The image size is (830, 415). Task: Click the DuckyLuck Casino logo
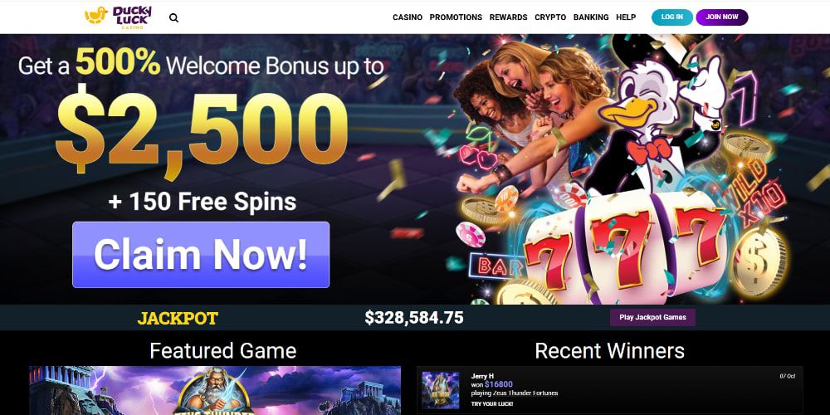(x=118, y=17)
